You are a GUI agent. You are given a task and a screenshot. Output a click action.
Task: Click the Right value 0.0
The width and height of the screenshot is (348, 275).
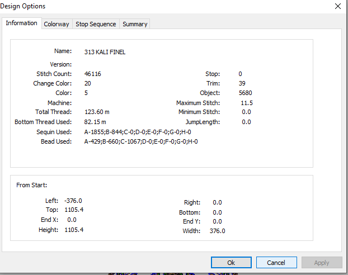click(217, 202)
